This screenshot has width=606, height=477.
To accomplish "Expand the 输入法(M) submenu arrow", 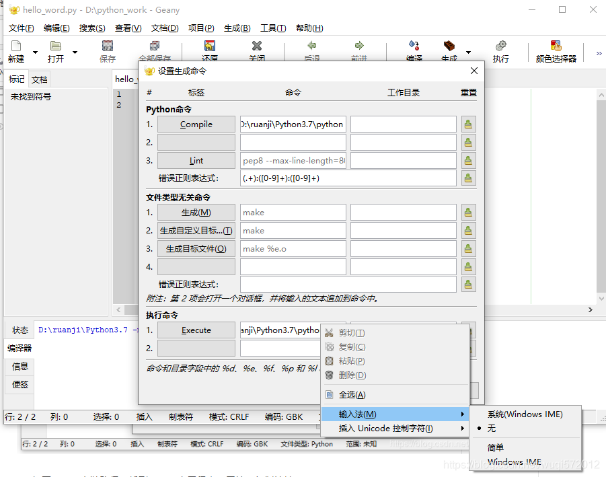I will 463,414.
